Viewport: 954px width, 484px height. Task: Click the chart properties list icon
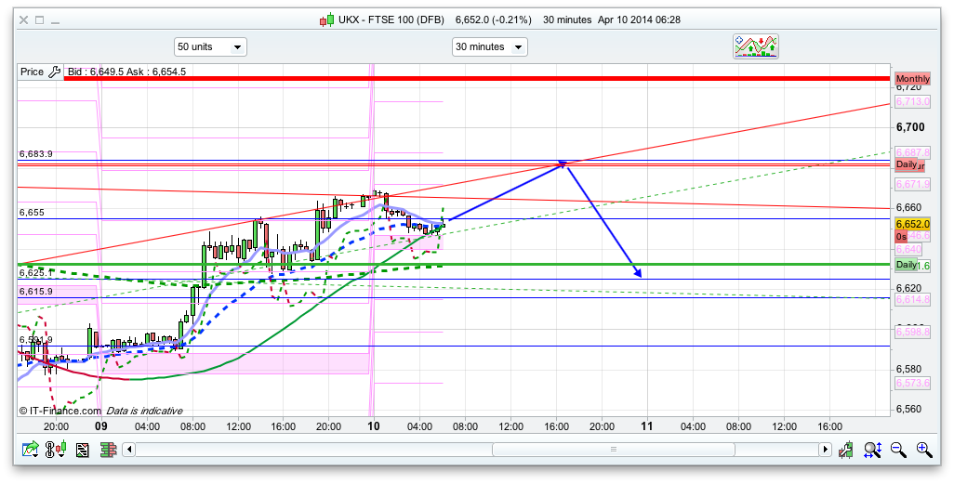click(x=82, y=450)
